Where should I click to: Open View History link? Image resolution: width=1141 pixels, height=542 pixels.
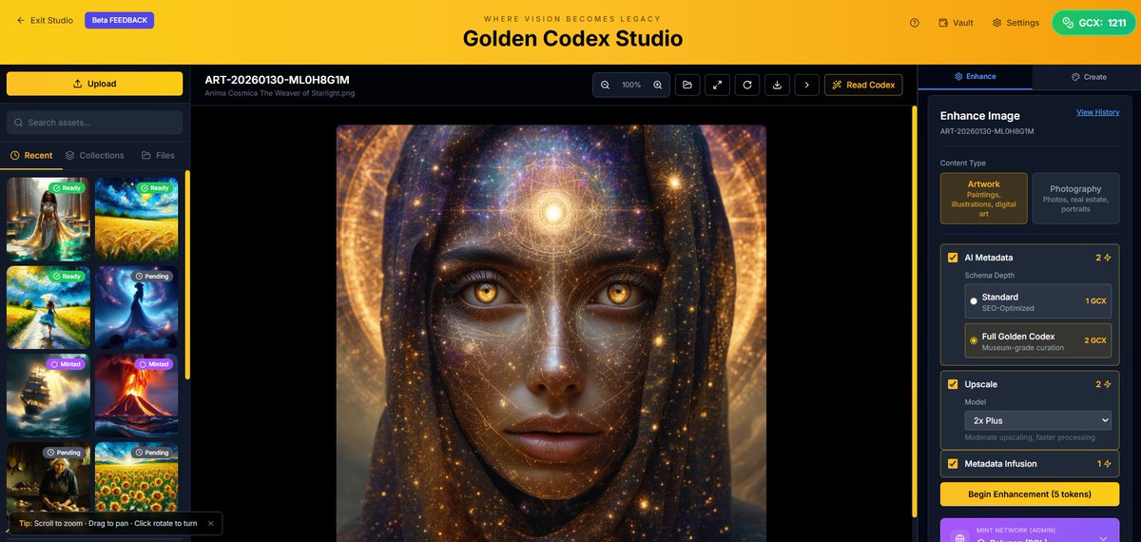click(1097, 112)
